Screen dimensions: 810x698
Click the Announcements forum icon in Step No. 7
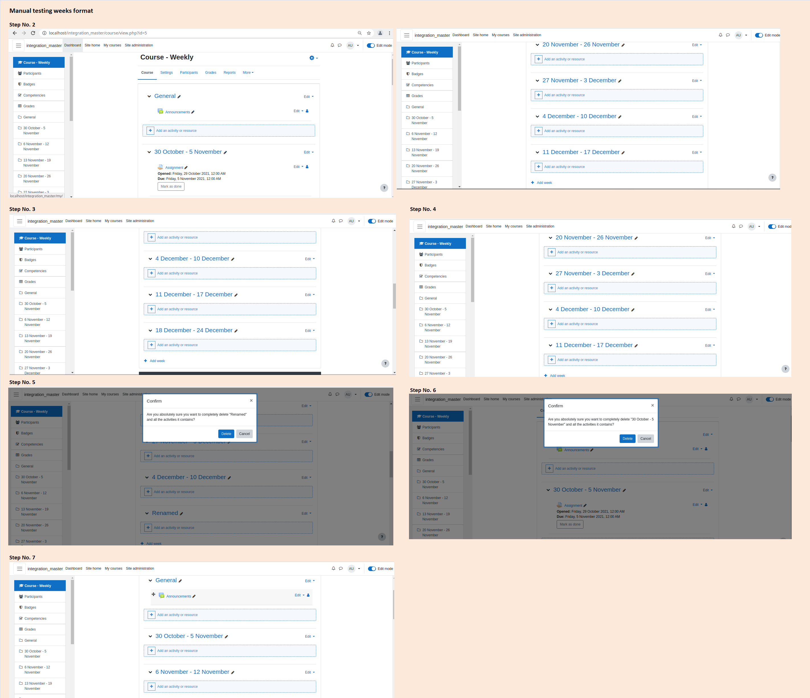161,596
